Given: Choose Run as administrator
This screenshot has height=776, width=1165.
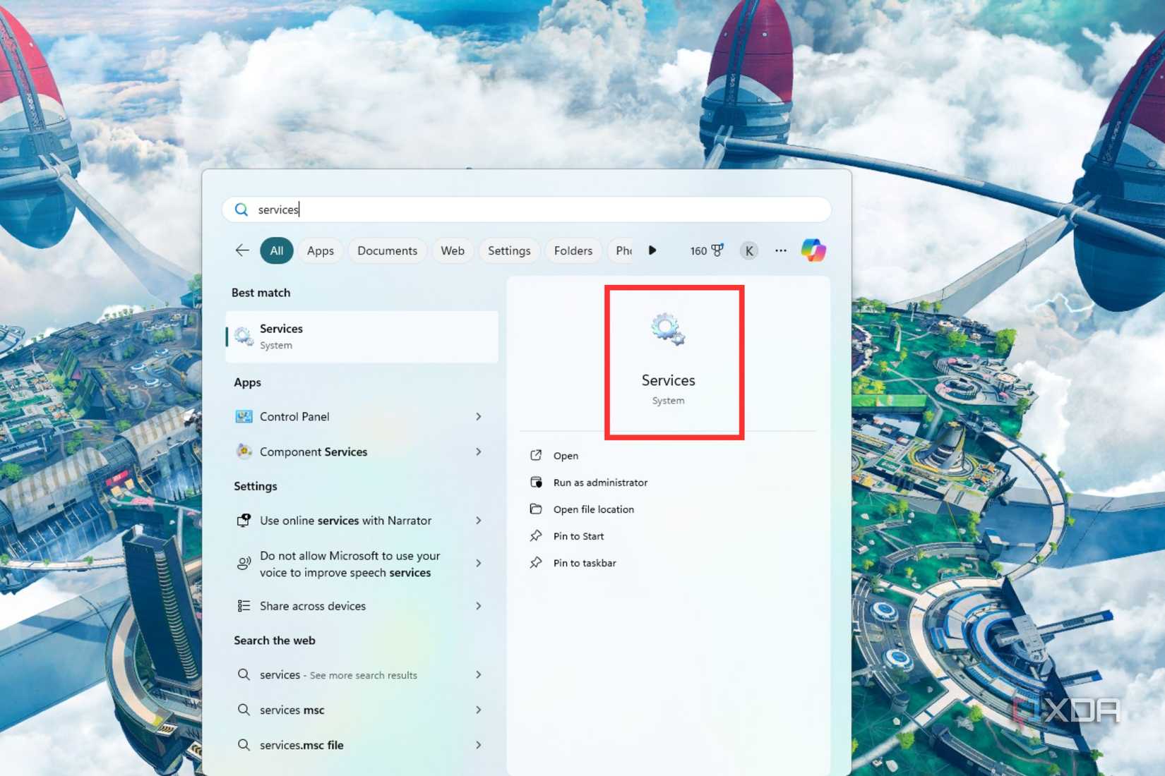Looking at the screenshot, I should point(600,483).
